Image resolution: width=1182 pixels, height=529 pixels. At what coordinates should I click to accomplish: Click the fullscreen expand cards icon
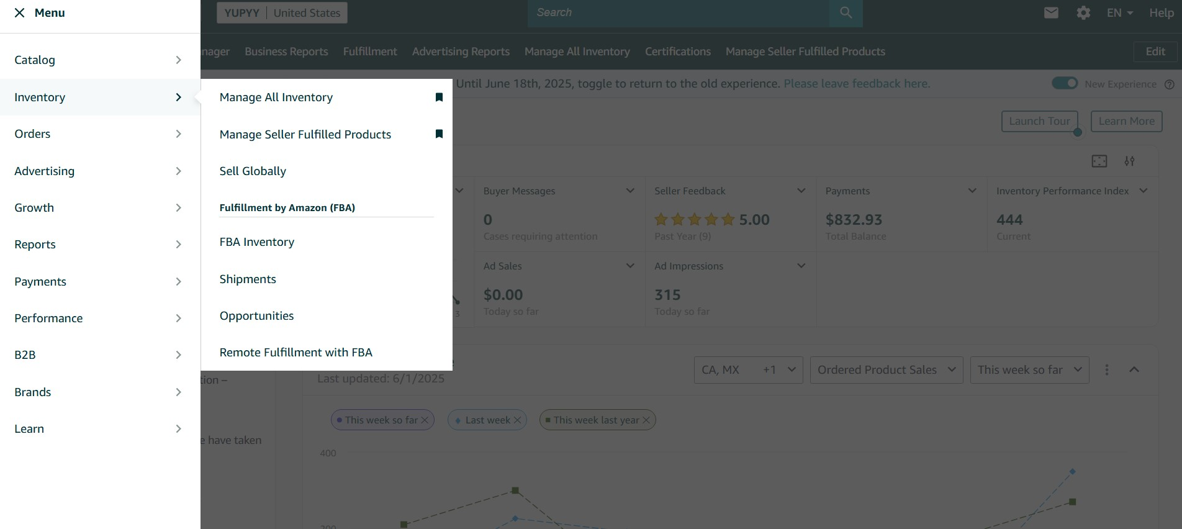(1099, 161)
